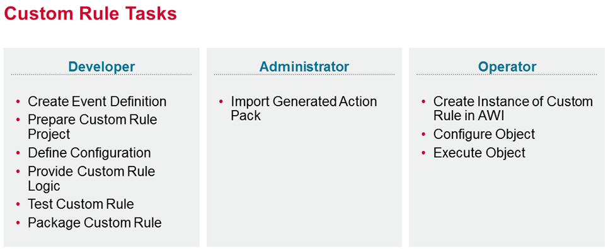This screenshot has height=249, width=608.
Task: Click the red bullet before Import Generated Action Pack
Action: (221, 102)
